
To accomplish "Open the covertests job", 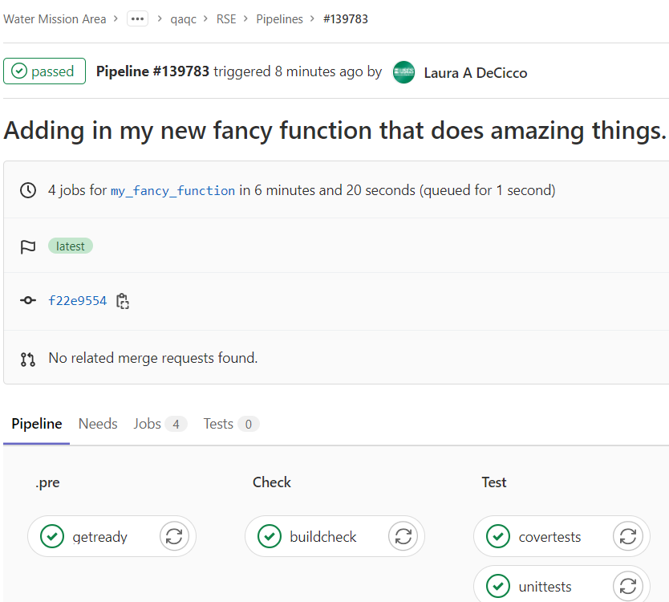I will click(549, 537).
